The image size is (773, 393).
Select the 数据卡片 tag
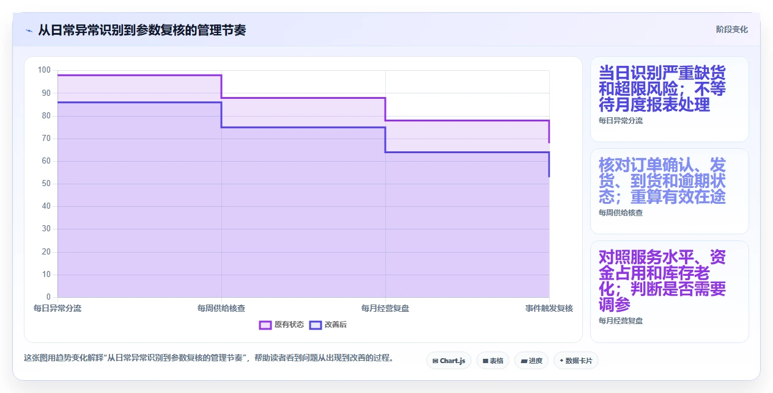pyautogui.click(x=576, y=361)
